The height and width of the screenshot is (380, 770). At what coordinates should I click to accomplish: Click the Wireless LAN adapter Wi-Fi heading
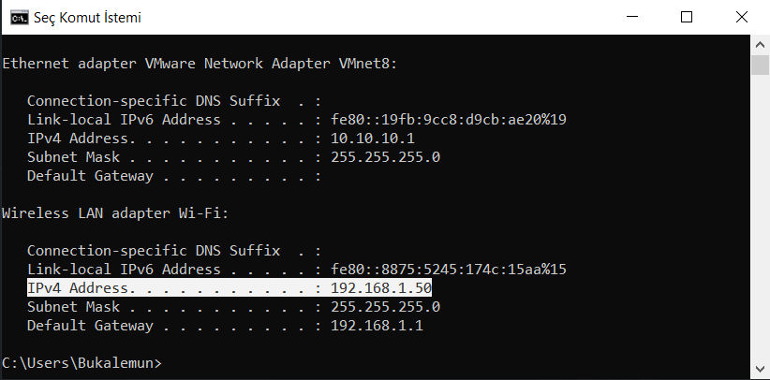(115, 213)
